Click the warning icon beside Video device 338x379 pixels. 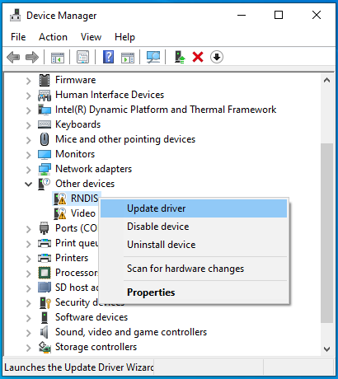point(60,213)
